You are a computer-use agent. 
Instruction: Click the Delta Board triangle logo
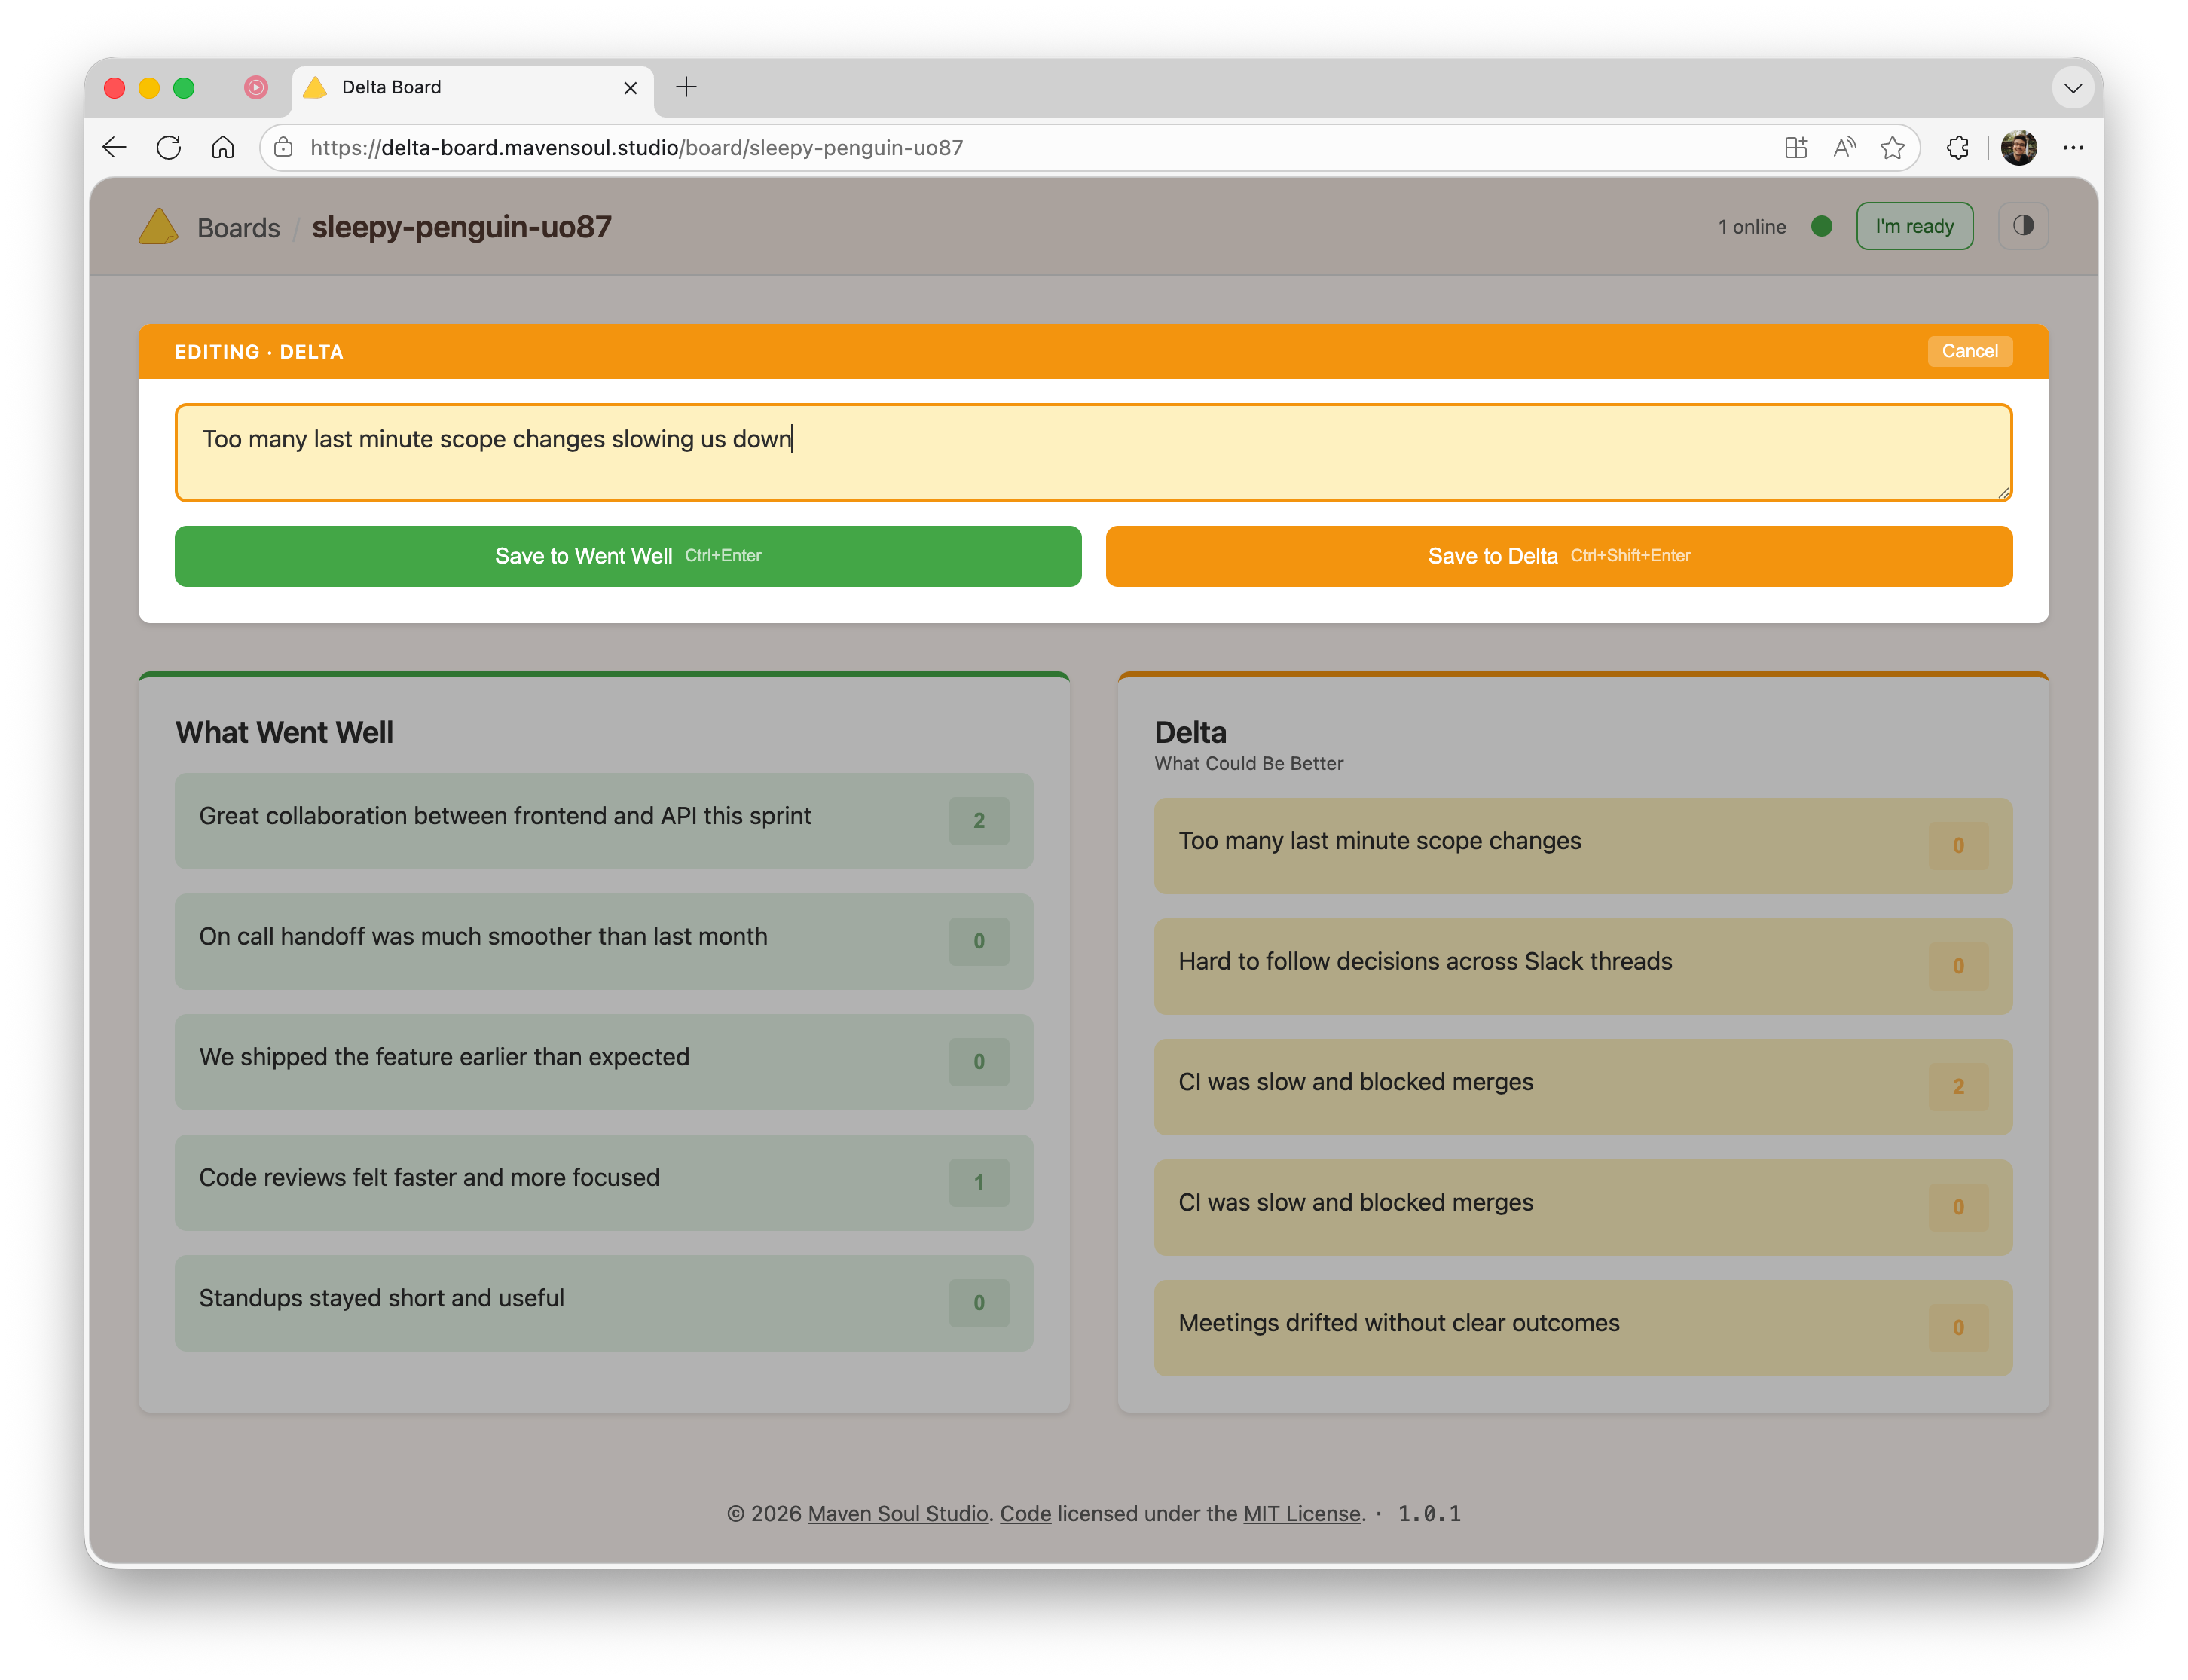pyautogui.click(x=158, y=227)
